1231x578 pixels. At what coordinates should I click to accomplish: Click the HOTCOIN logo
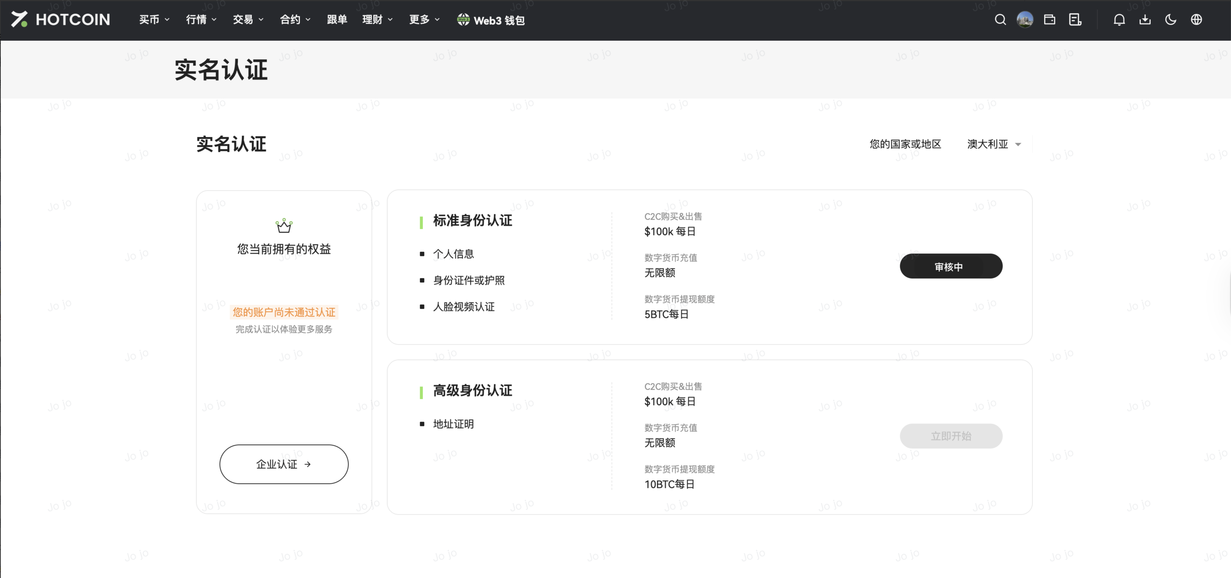[x=61, y=20]
